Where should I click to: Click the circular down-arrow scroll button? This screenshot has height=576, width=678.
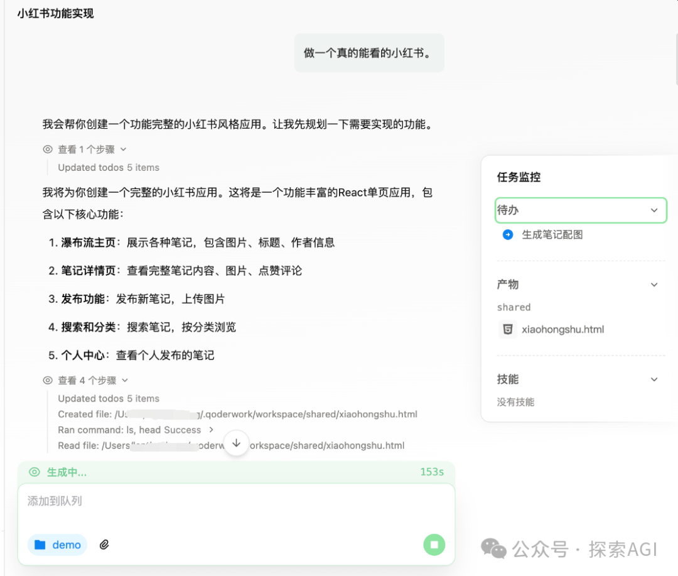tap(237, 443)
